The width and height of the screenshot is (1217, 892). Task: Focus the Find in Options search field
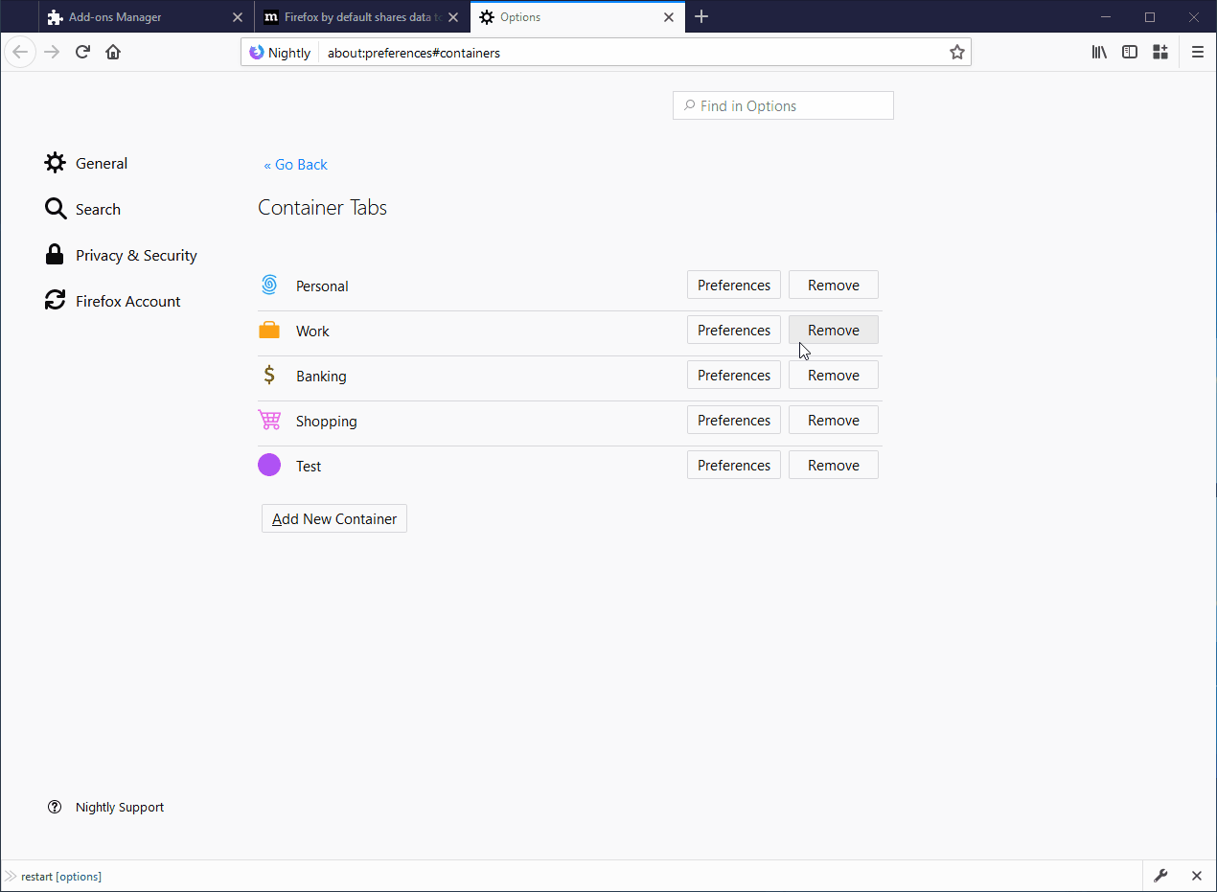tap(783, 105)
